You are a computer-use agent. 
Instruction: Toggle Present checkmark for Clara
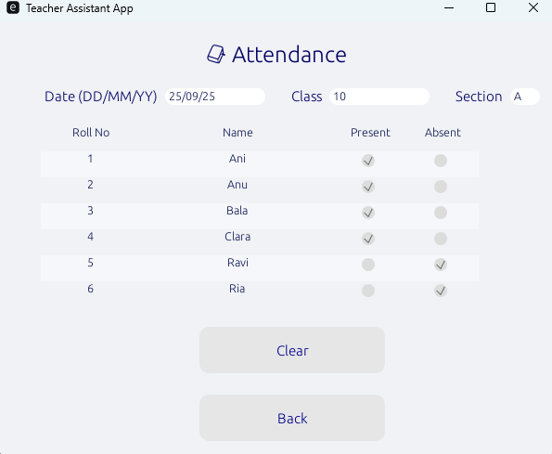(x=368, y=239)
